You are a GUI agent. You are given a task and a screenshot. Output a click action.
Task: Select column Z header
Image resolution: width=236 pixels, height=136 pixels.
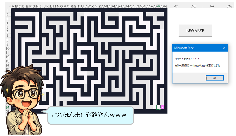coord(100,6)
